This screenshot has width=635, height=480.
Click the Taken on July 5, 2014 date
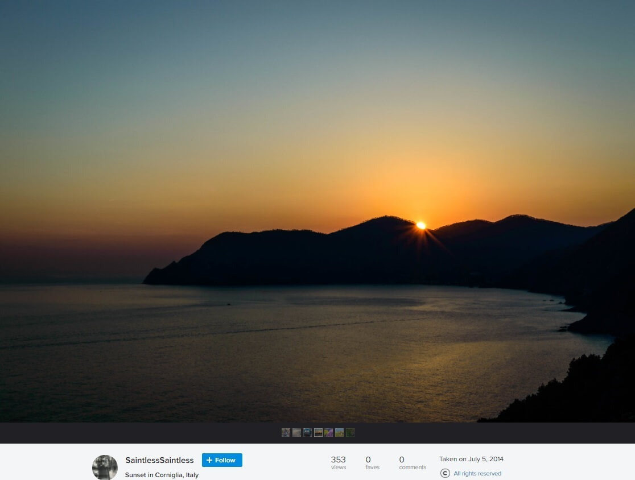point(471,459)
